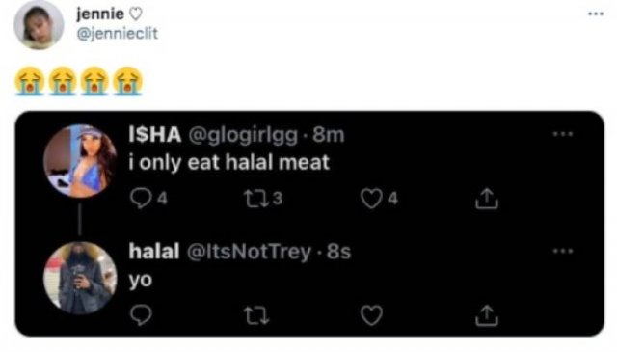Like the 'yo' tweet by halal
The image size is (617, 352).
click(x=371, y=315)
